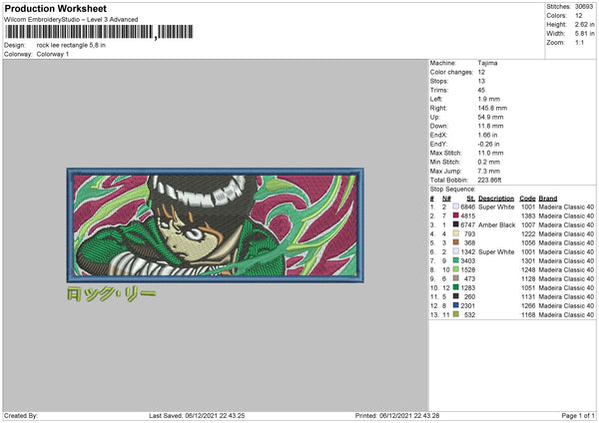Click the Right value '145.6 mm'

point(492,108)
